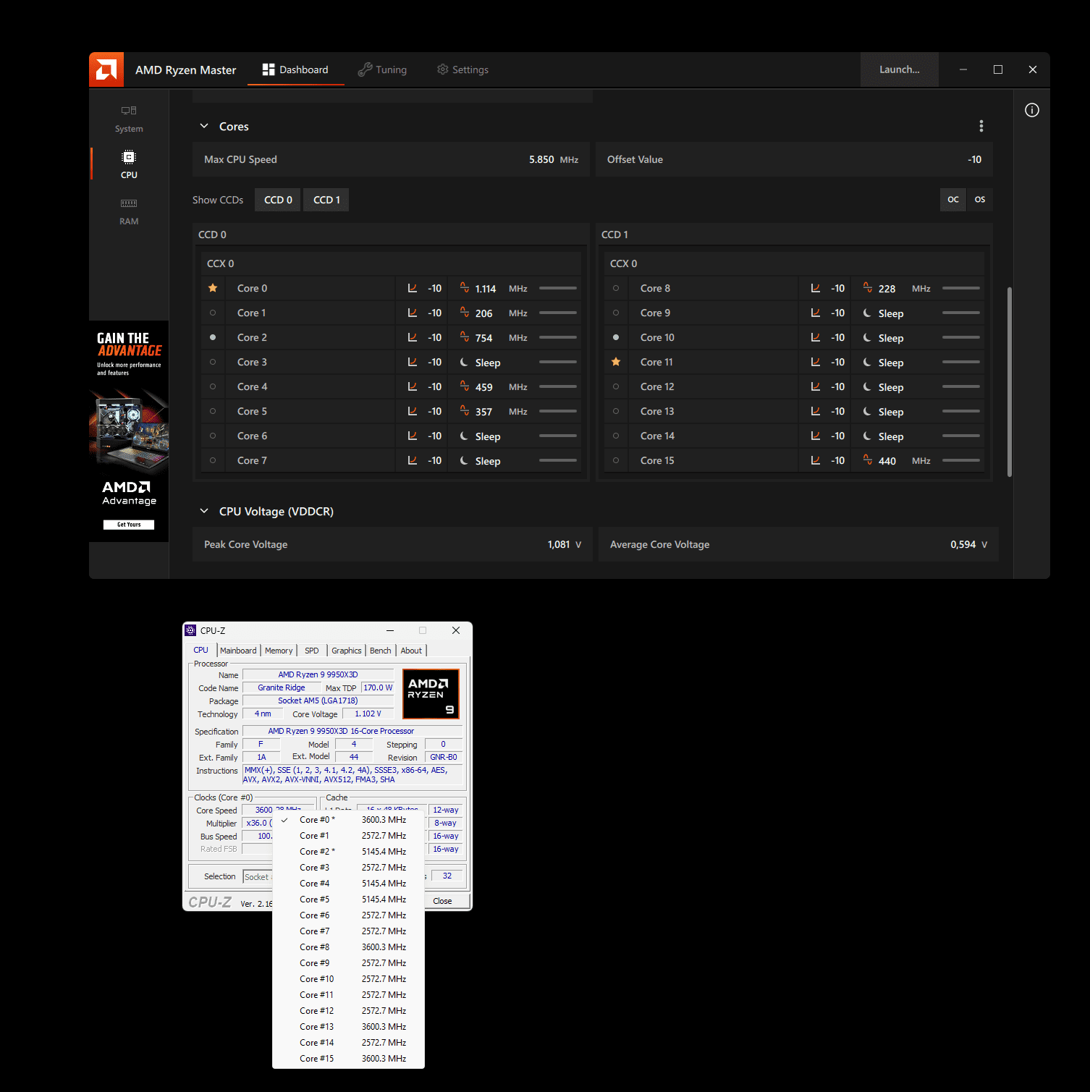Screen dimensions: 1090x1092
Task: Select the circle marker beside Core 5
Action: click(213, 411)
